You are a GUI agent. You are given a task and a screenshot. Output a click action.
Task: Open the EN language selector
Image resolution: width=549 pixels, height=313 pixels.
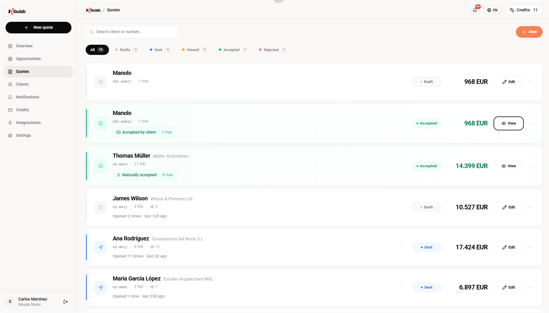point(492,10)
